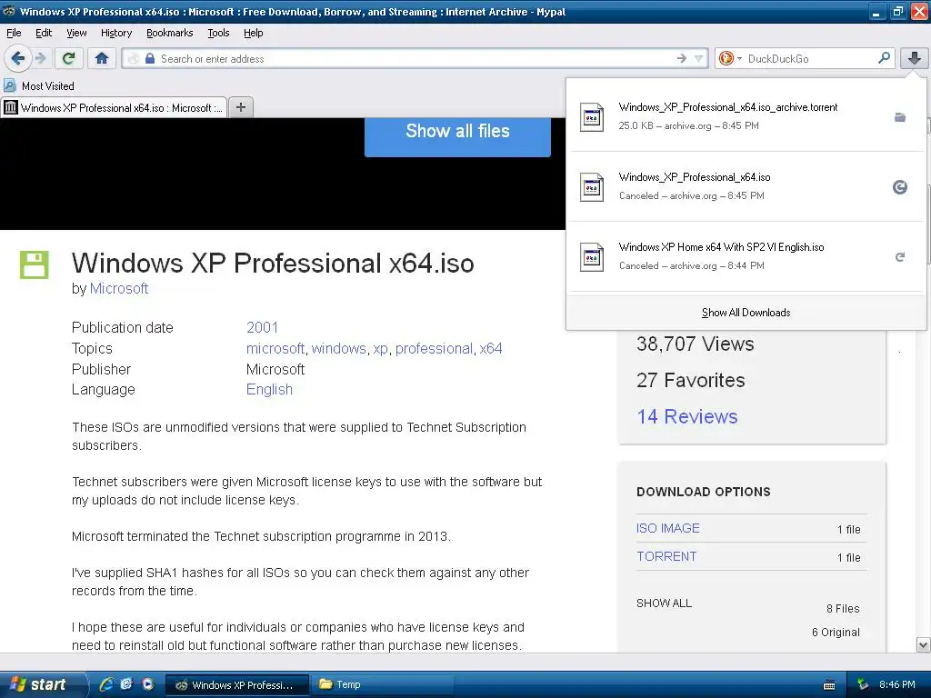The height and width of the screenshot is (698, 931).
Task: Launch Windows Media Player from quick launch
Action: [148, 684]
